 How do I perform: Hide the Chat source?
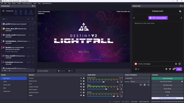tap(81, 84)
